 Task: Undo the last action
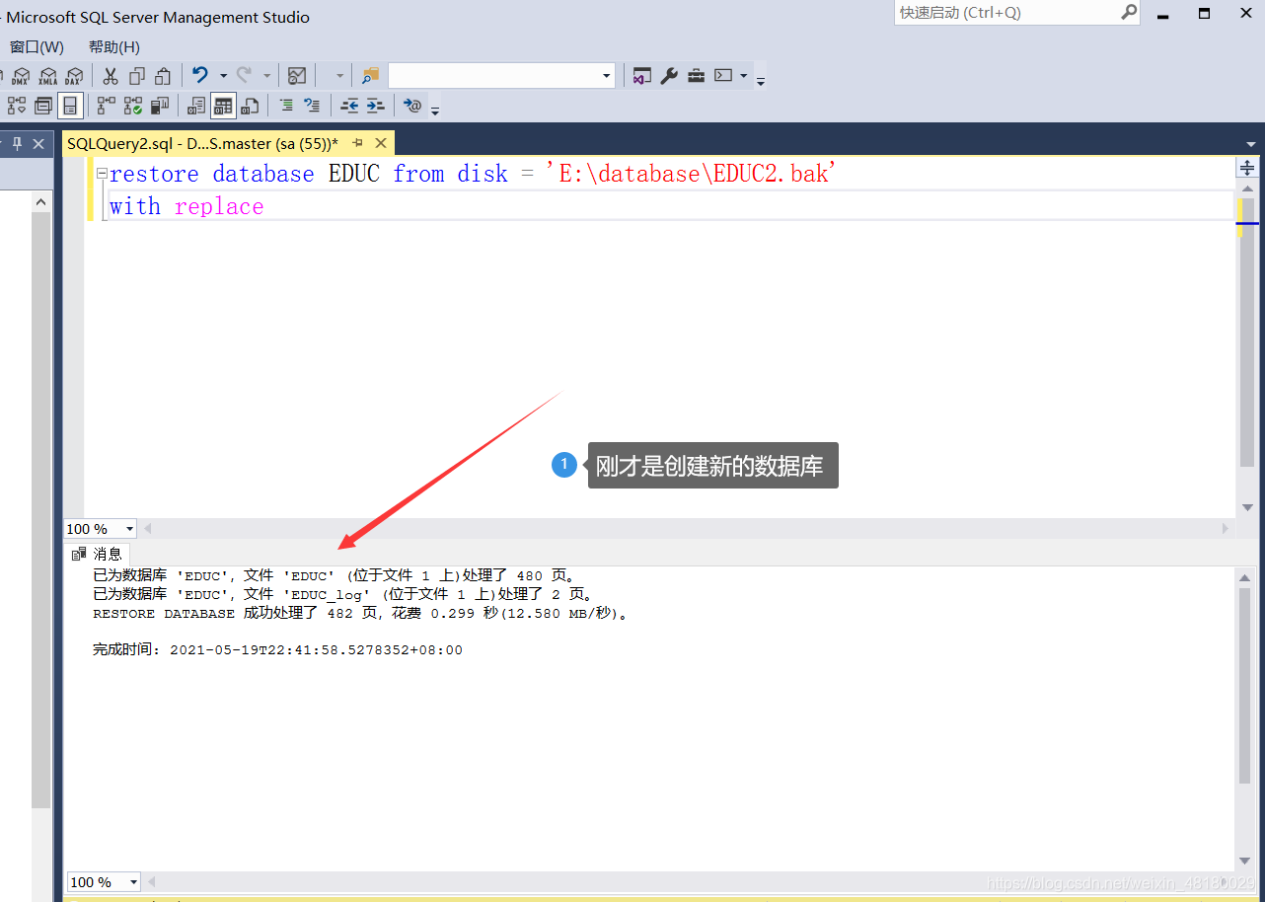pos(200,75)
